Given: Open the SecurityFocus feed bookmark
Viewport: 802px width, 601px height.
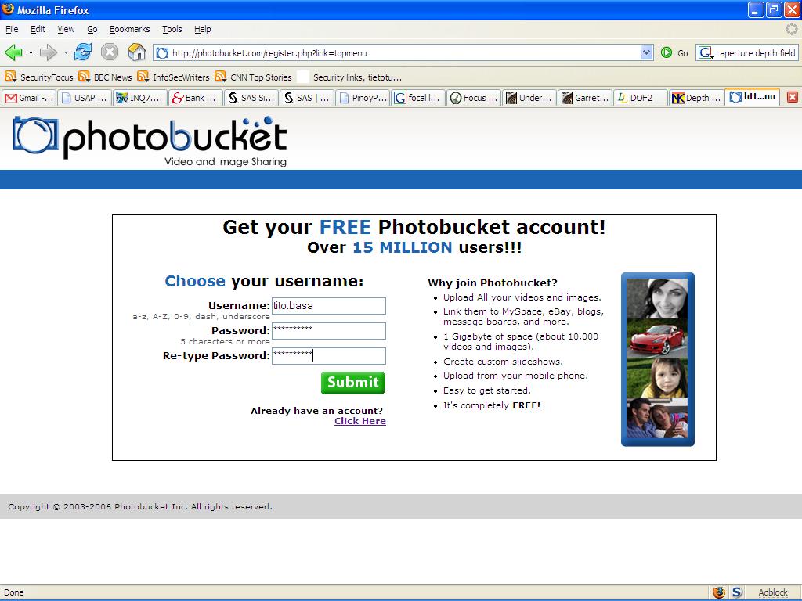Looking at the screenshot, I should coord(39,77).
